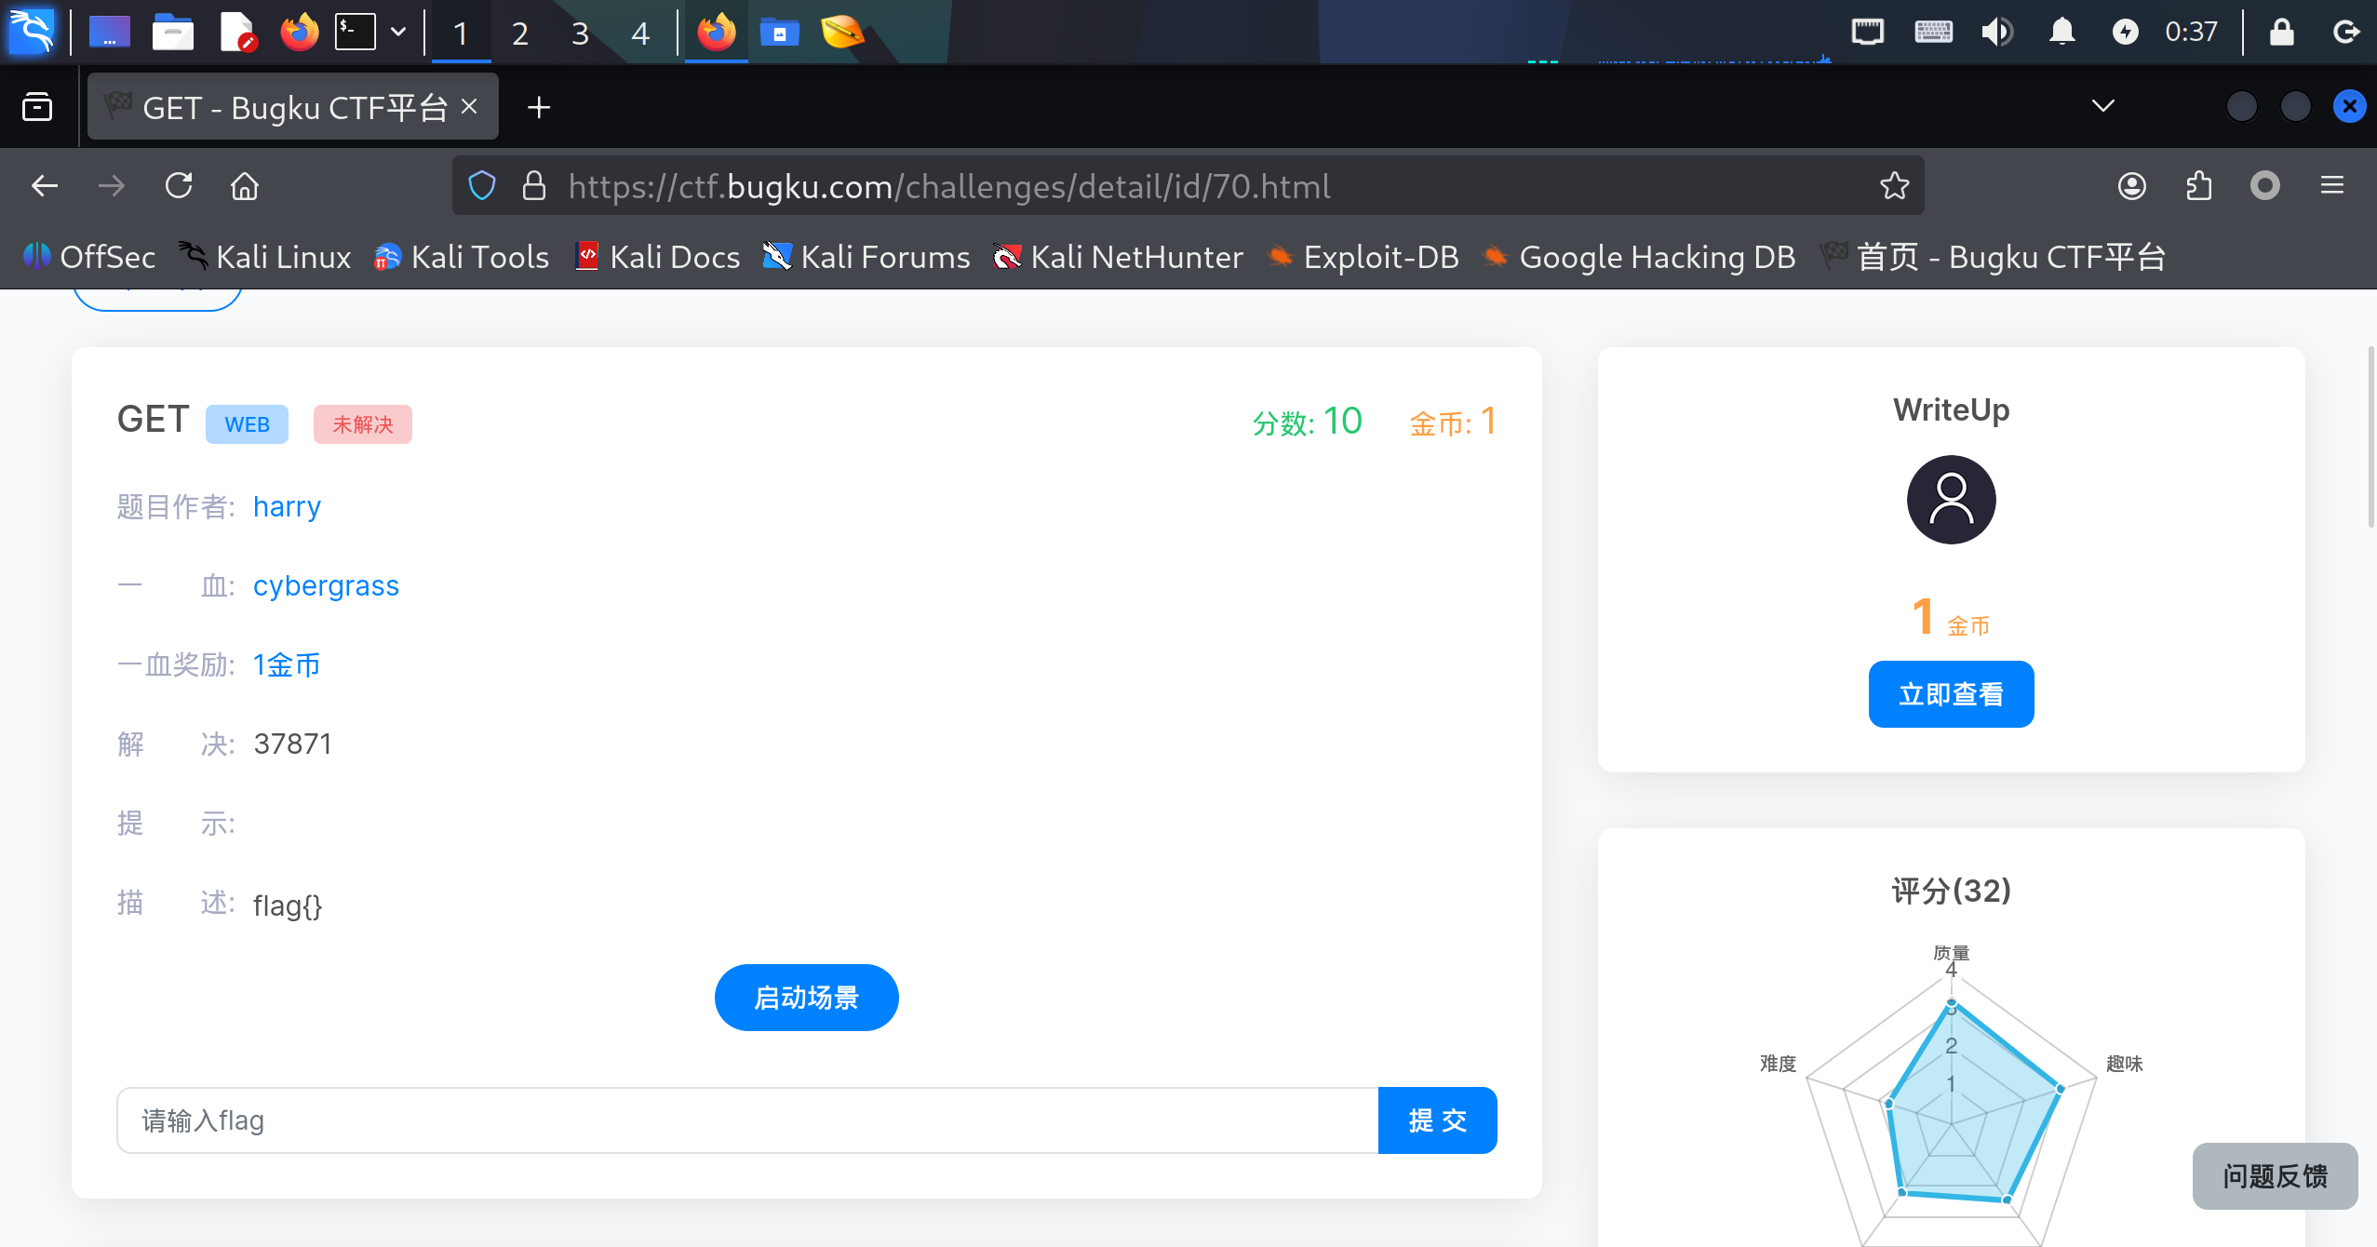Open the power manager tray icon

[x=2125, y=32]
